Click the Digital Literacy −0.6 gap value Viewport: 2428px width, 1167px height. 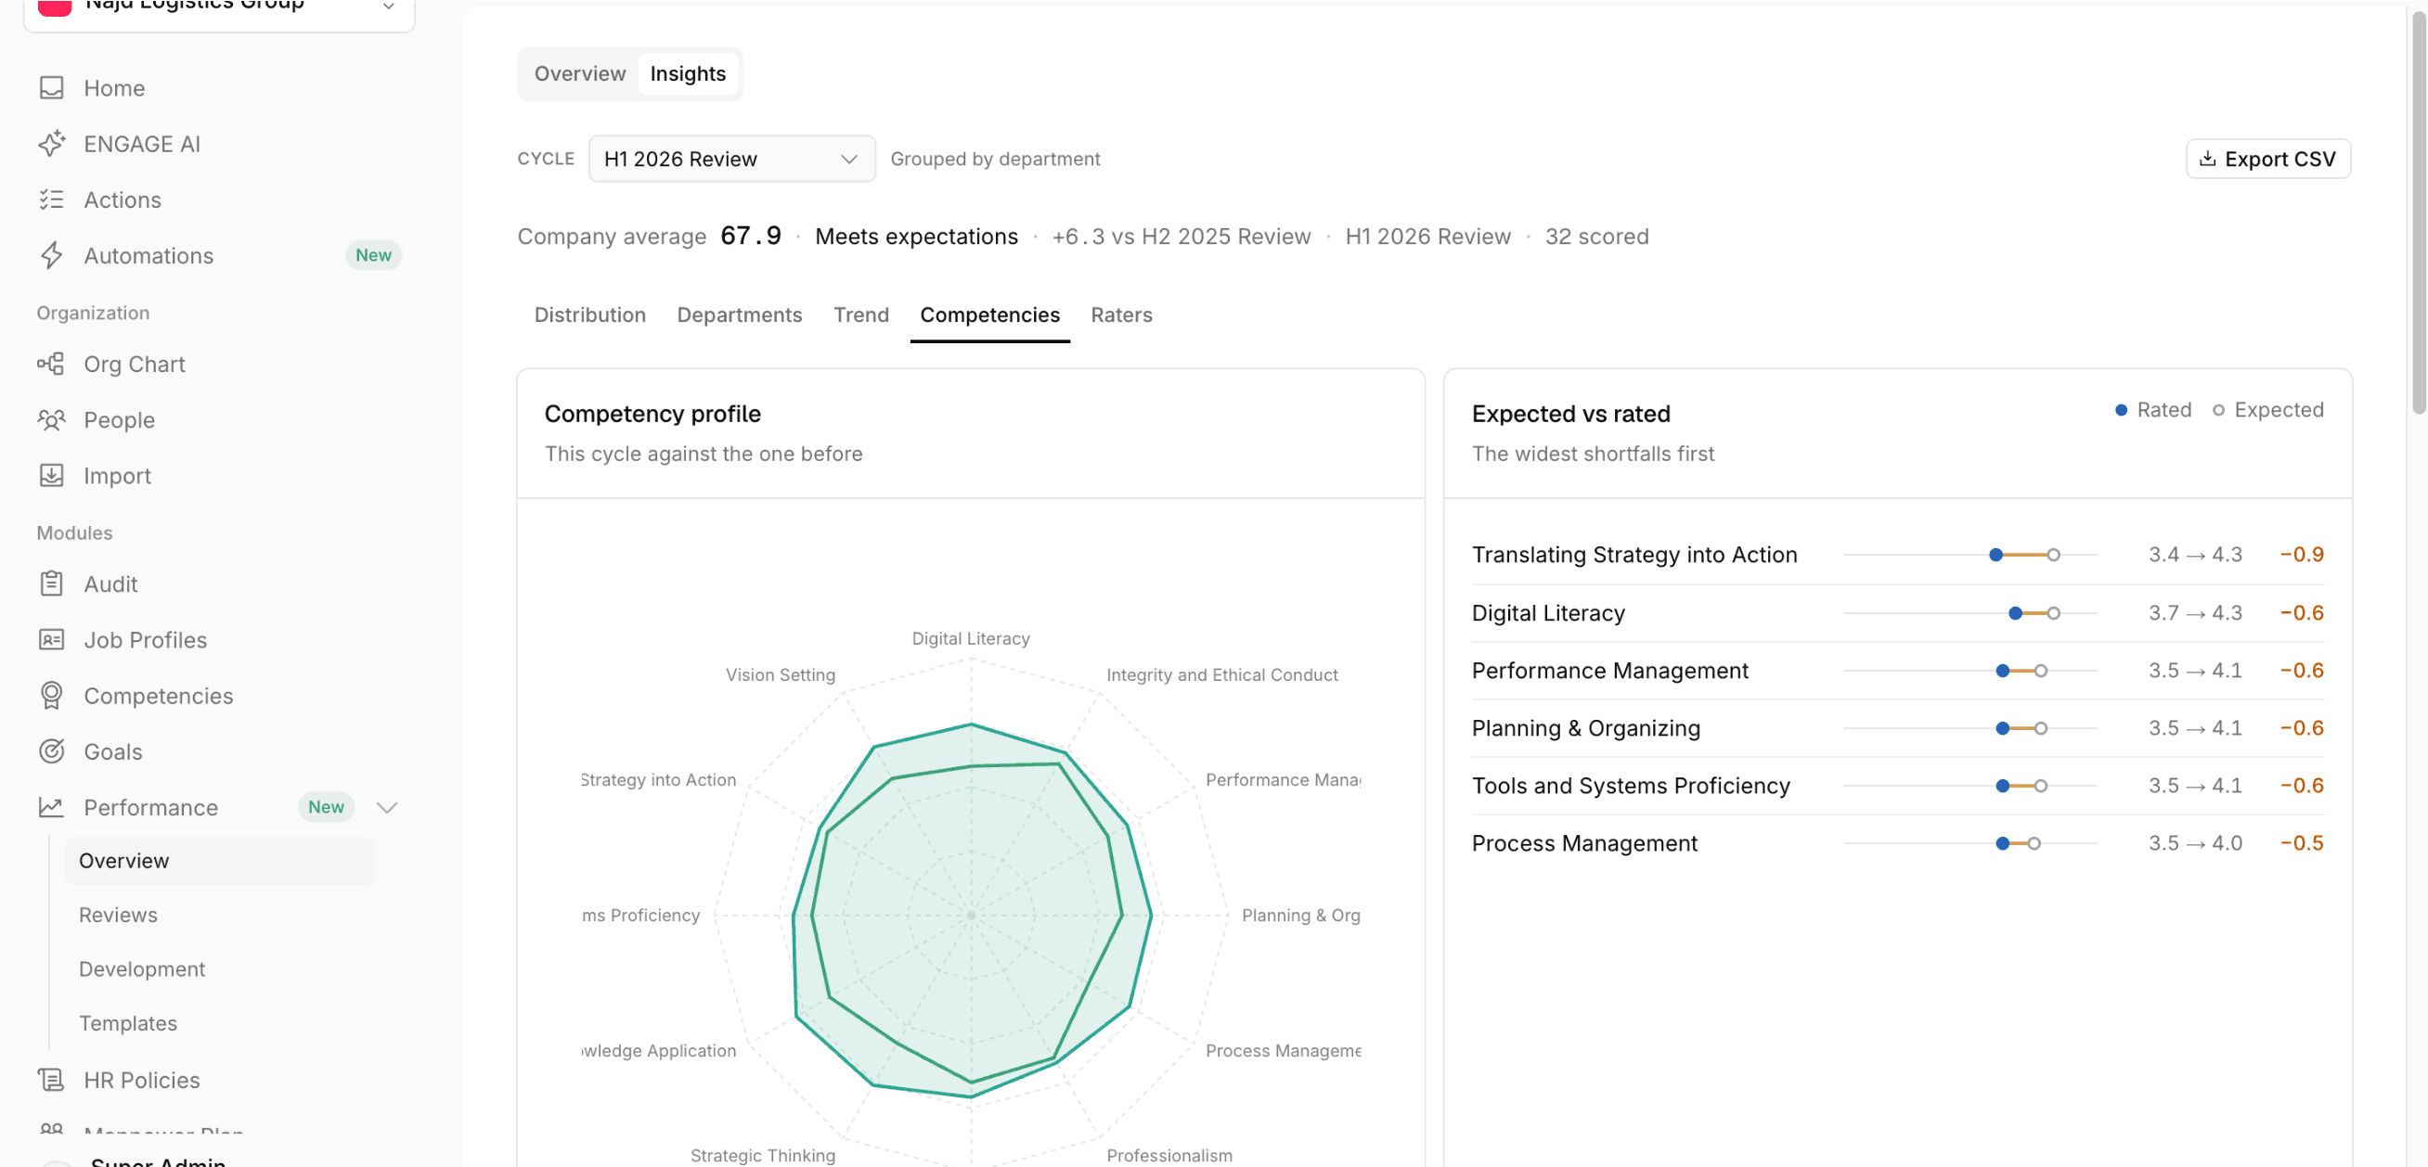[x=2301, y=613]
